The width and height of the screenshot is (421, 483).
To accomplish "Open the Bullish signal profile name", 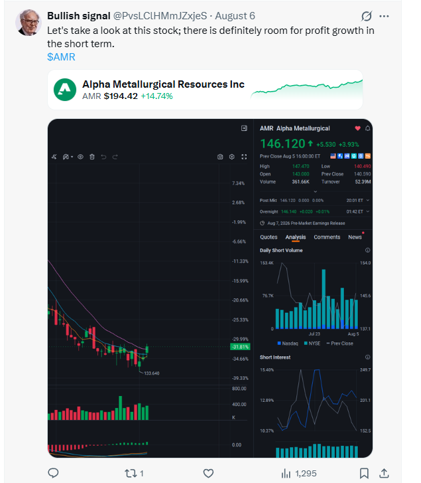I will 79,16.
